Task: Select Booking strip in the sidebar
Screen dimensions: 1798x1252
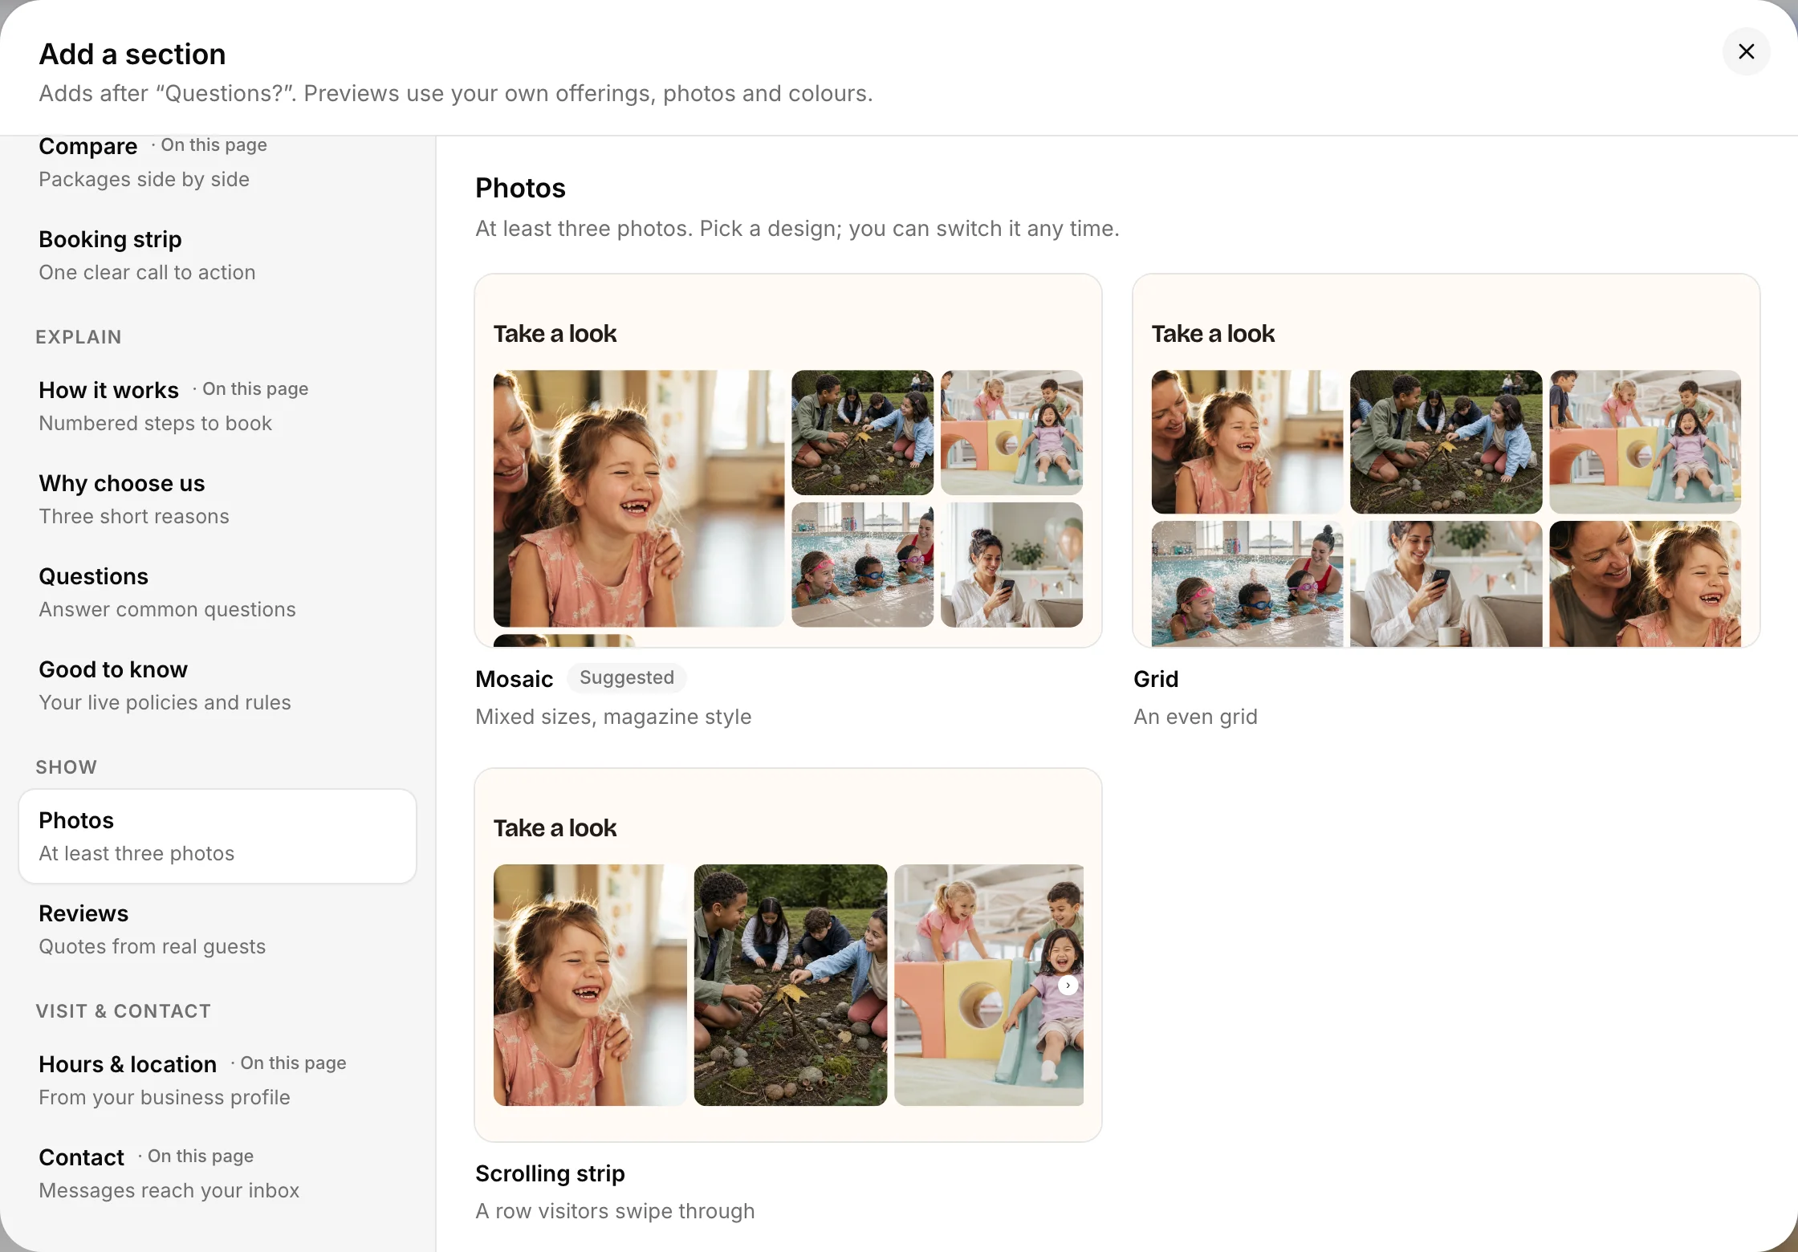Action: [x=218, y=255]
